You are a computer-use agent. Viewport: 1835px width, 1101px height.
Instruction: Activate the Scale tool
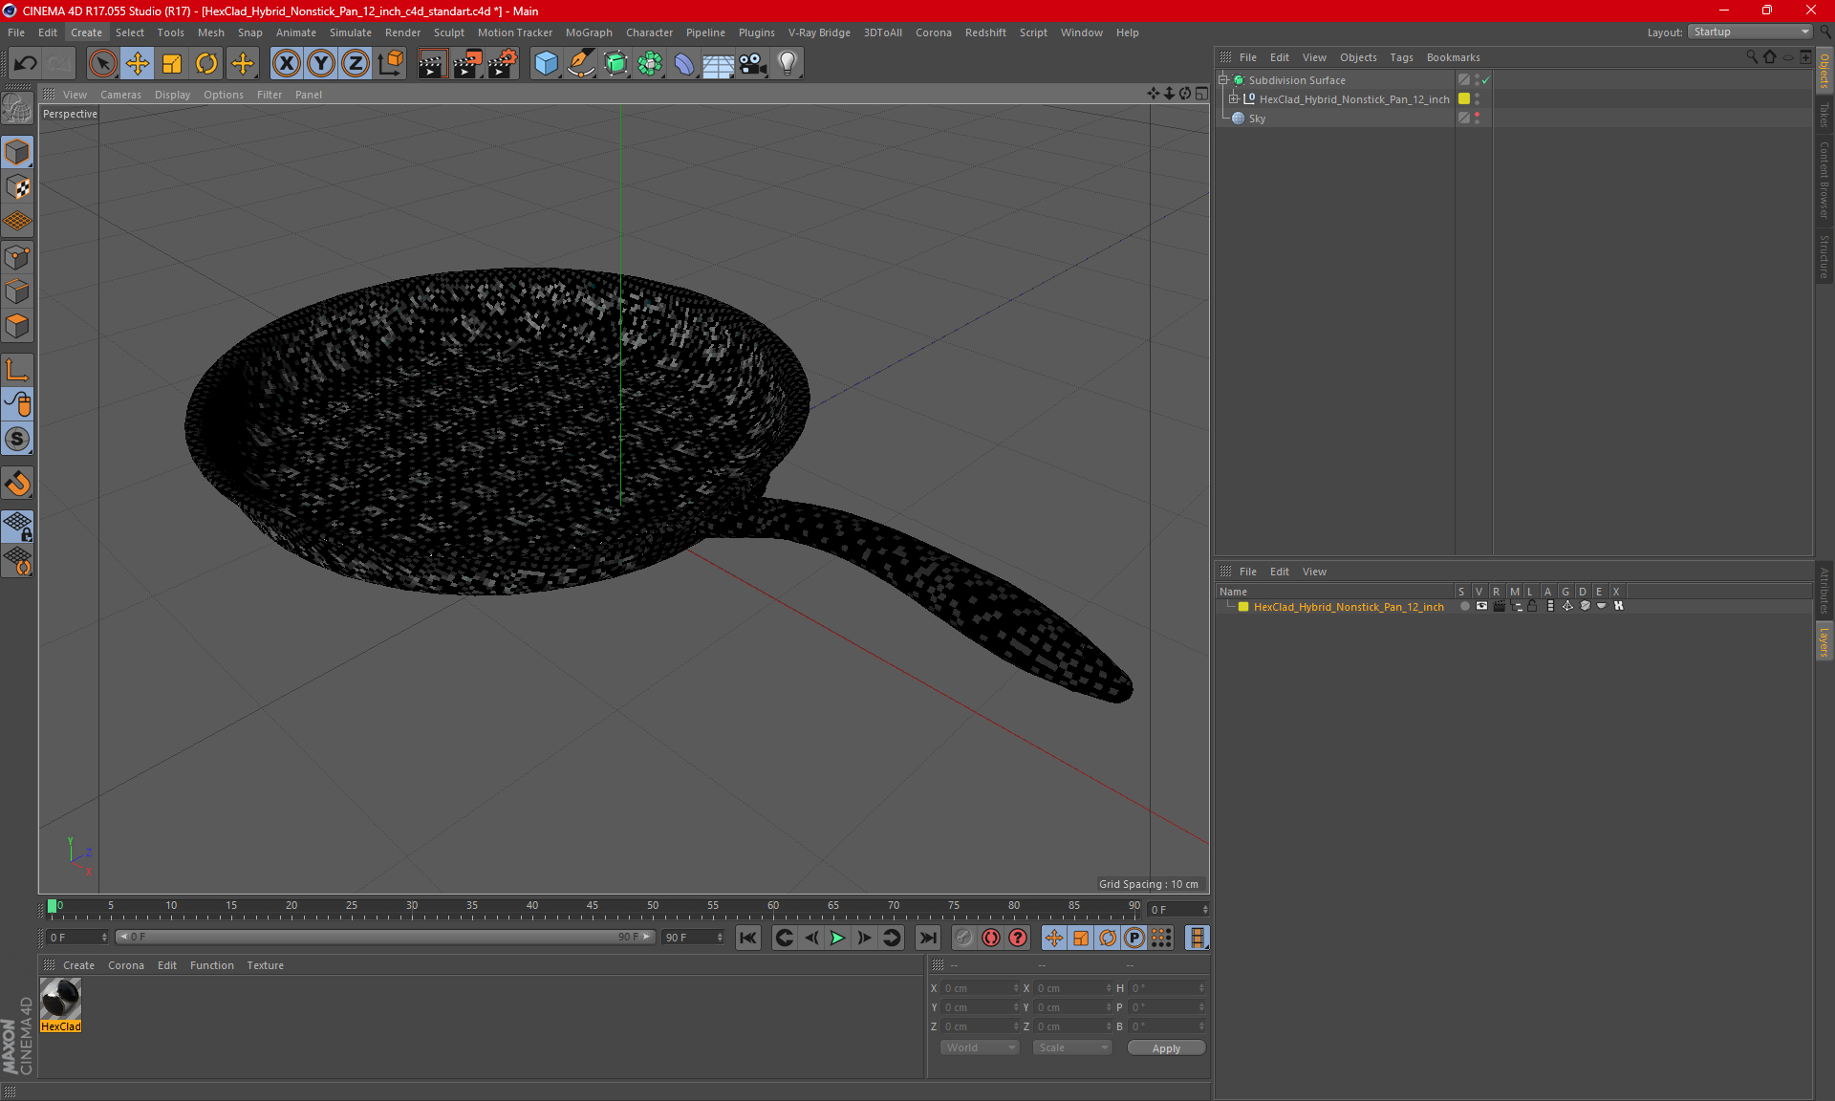point(172,64)
